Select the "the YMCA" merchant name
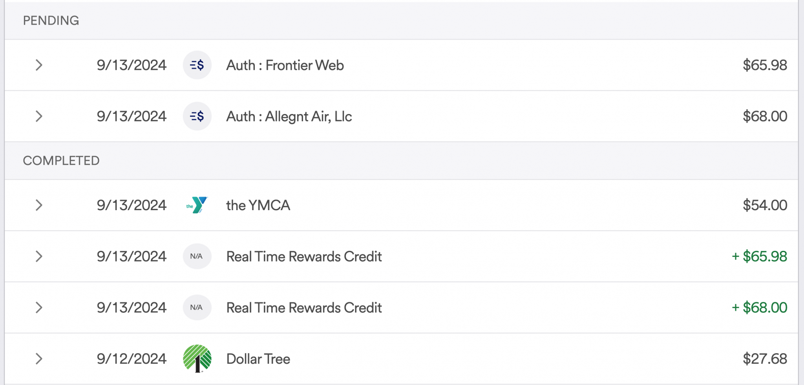804x385 pixels. click(x=258, y=205)
